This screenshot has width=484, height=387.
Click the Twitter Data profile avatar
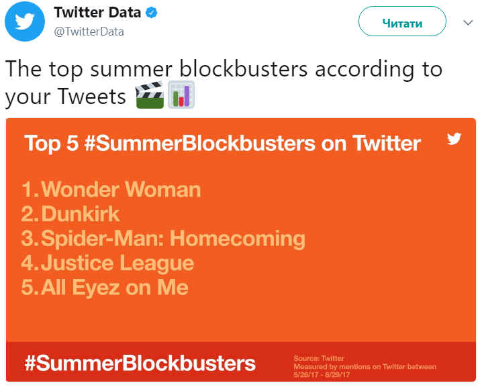tap(25, 23)
